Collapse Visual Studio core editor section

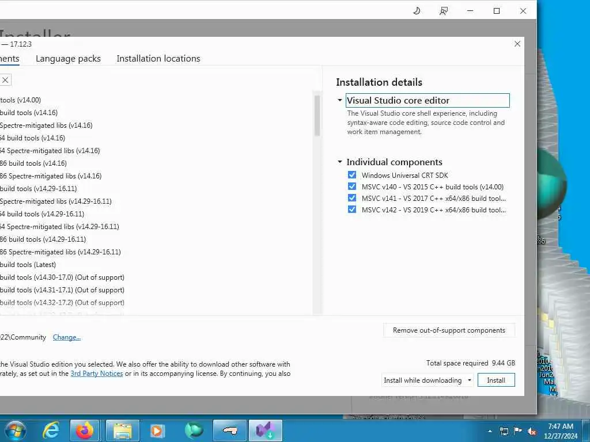click(x=340, y=100)
